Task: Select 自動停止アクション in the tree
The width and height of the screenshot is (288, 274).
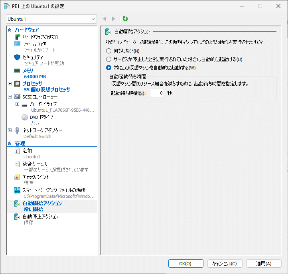Action: click(x=40, y=217)
